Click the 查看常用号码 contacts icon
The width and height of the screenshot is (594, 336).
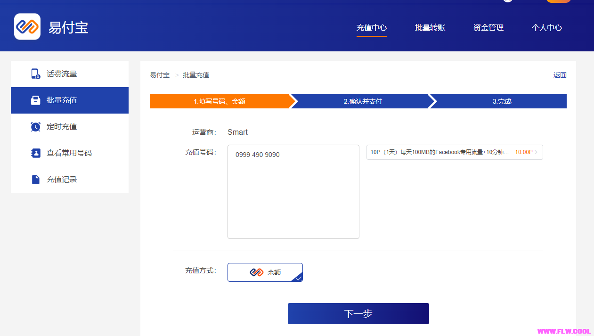click(35, 153)
